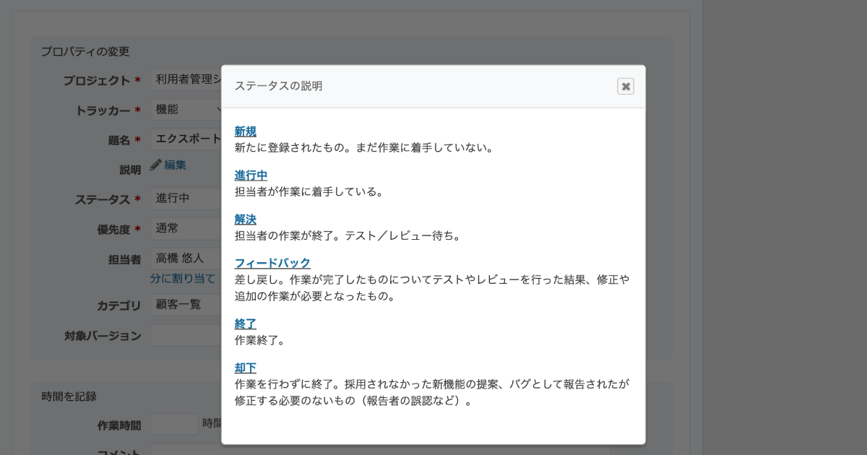Open the カテゴリ dropdown showing 顧客一覧
The image size is (867, 455).
pyautogui.click(x=184, y=305)
